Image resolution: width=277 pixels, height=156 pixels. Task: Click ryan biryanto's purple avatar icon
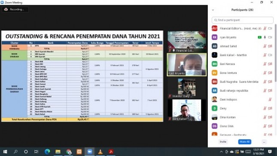(214, 37)
